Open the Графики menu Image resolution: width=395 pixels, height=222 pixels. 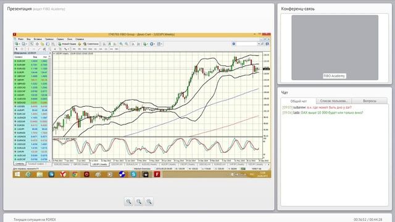click(x=49, y=39)
